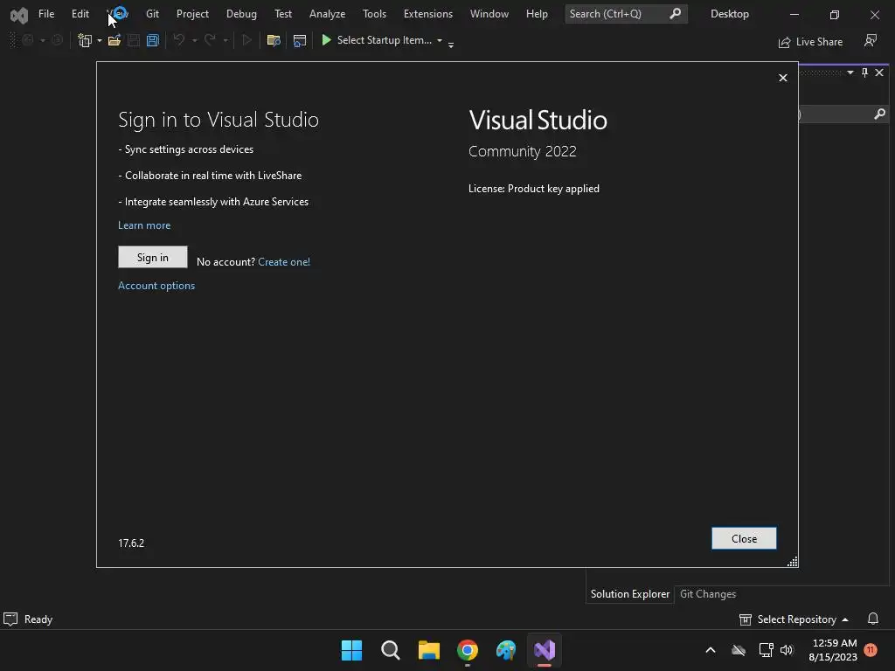Open the Account options link
The image size is (895, 671).
click(156, 286)
